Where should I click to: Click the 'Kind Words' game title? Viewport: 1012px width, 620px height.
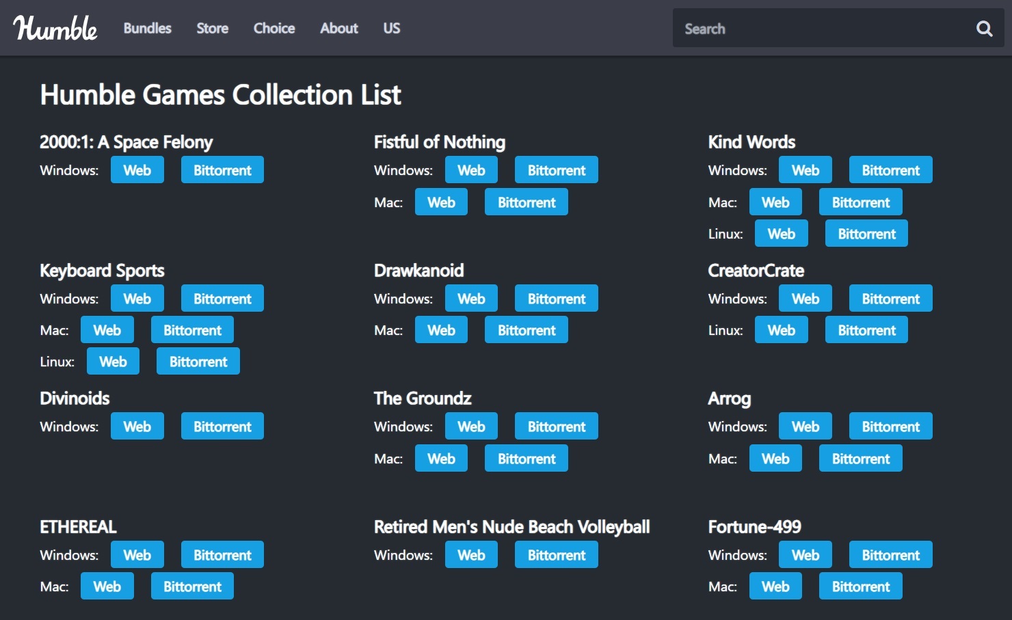[x=751, y=142]
